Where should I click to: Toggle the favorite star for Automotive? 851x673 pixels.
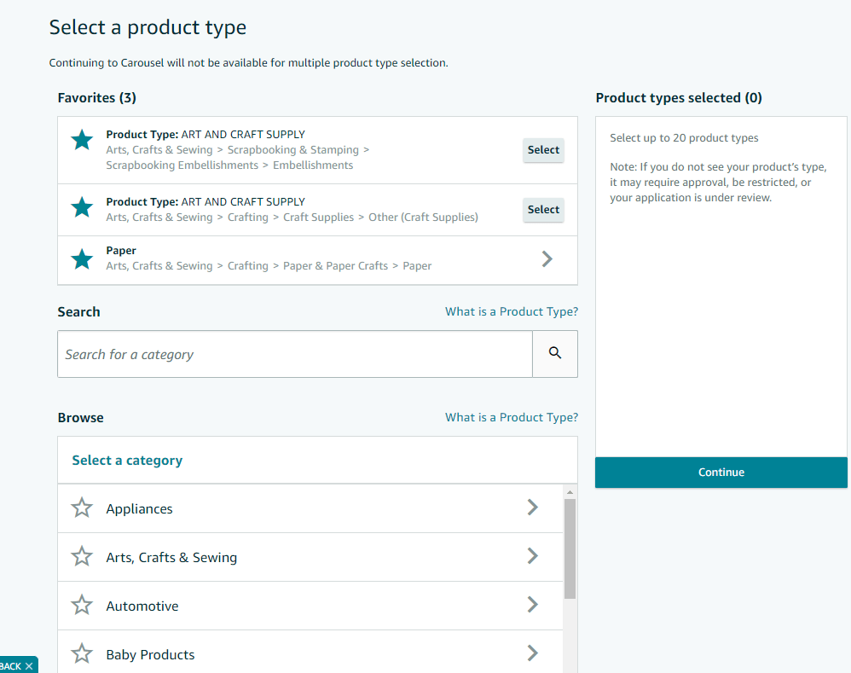click(x=81, y=606)
